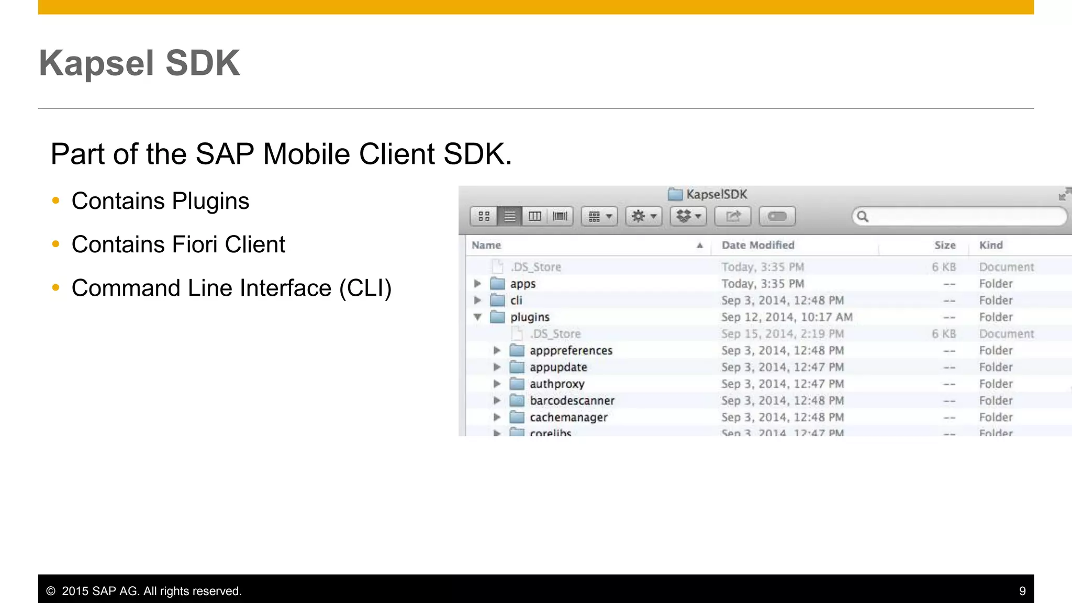Click the appupdate folder name
The image size is (1072, 603).
(559, 368)
